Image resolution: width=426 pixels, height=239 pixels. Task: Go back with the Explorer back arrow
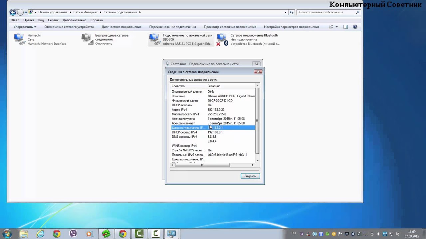(x=13, y=12)
